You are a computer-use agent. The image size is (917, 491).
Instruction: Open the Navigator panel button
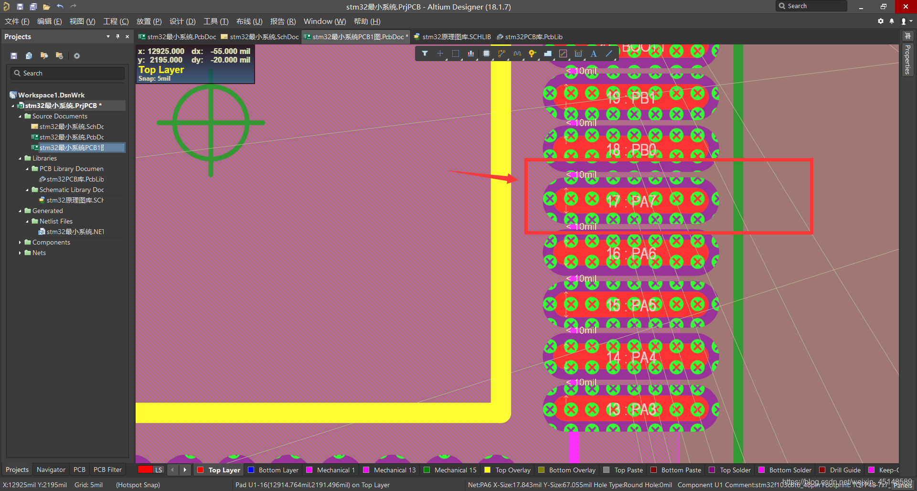[51, 470]
